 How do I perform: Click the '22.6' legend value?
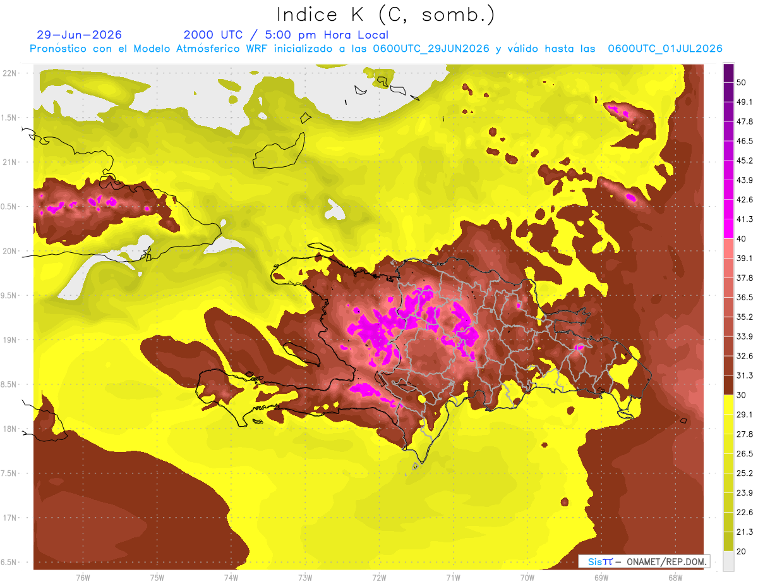point(745,513)
